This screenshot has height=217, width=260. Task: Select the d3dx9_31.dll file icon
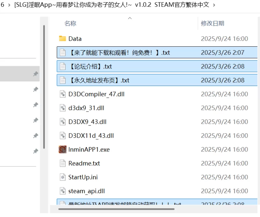(x=62, y=108)
